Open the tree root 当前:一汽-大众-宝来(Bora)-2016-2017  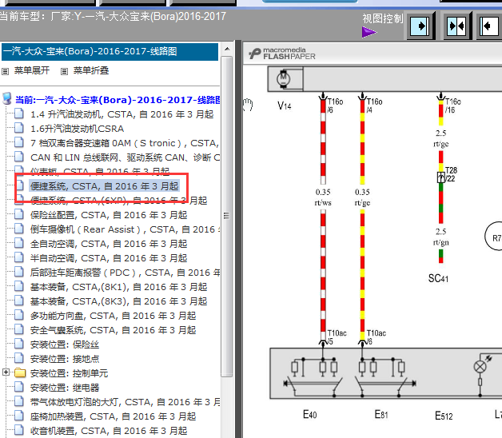point(118,100)
